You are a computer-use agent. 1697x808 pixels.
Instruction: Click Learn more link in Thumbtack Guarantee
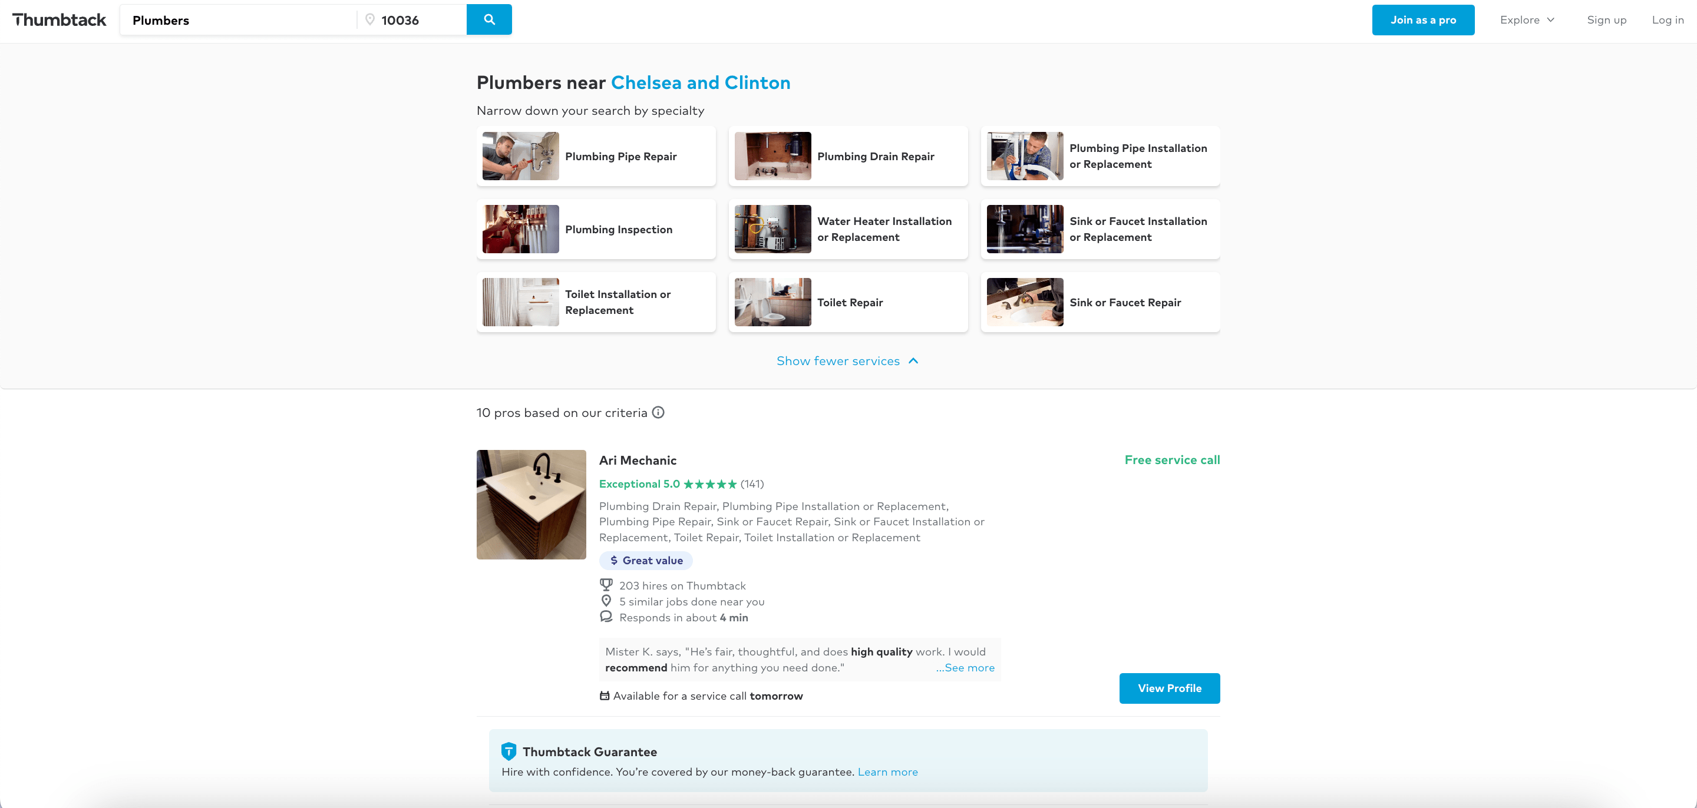pyautogui.click(x=887, y=771)
